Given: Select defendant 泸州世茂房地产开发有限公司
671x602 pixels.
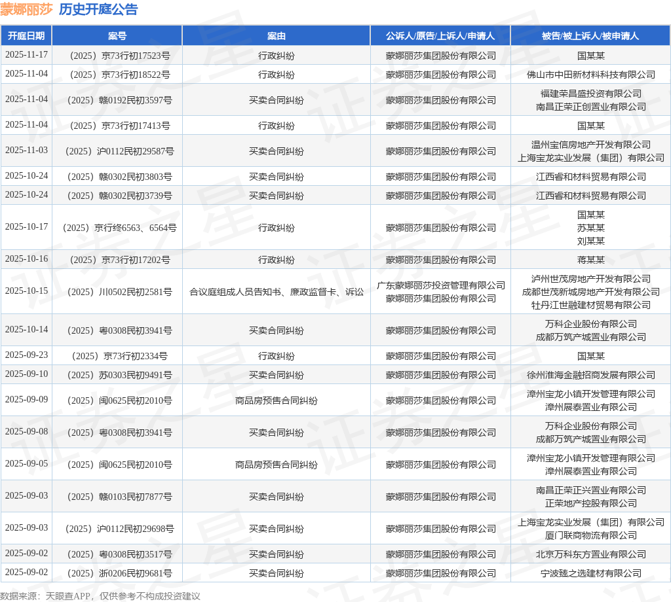Looking at the screenshot, I should (x=591, y=279).
